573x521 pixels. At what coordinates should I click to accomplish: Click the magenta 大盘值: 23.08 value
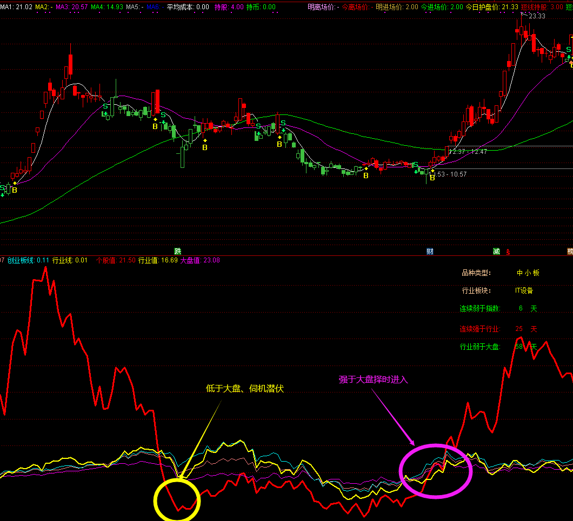(x=200, y=260)
